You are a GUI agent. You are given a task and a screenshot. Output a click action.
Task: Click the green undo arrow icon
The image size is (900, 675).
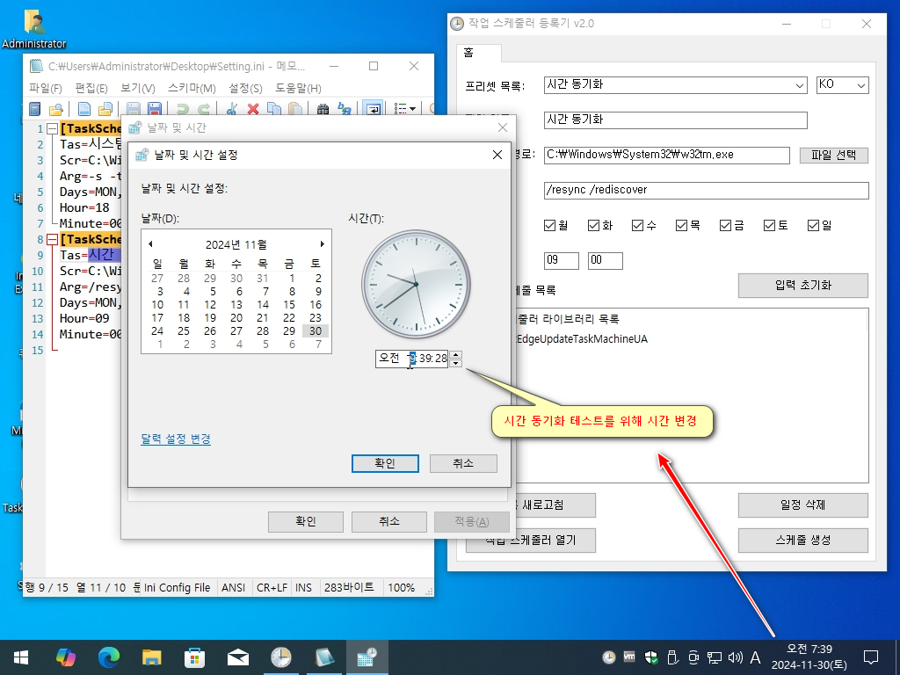click(183, 108)
